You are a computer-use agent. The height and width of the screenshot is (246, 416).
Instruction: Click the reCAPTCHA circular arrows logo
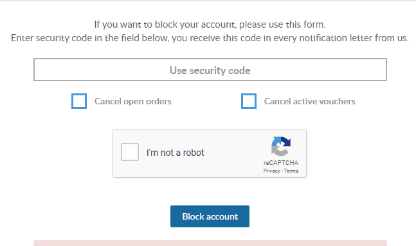281,146
